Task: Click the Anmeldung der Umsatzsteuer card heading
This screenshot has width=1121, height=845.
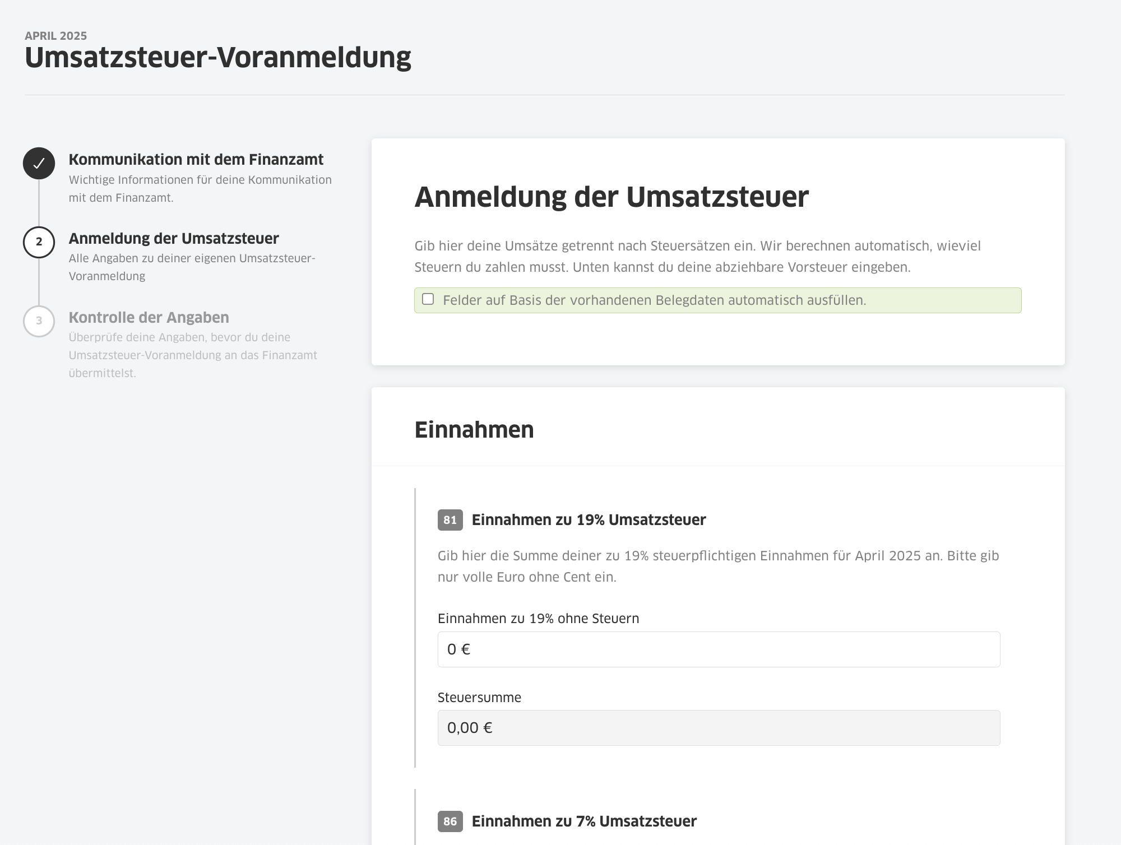Action: coord(612,197)
